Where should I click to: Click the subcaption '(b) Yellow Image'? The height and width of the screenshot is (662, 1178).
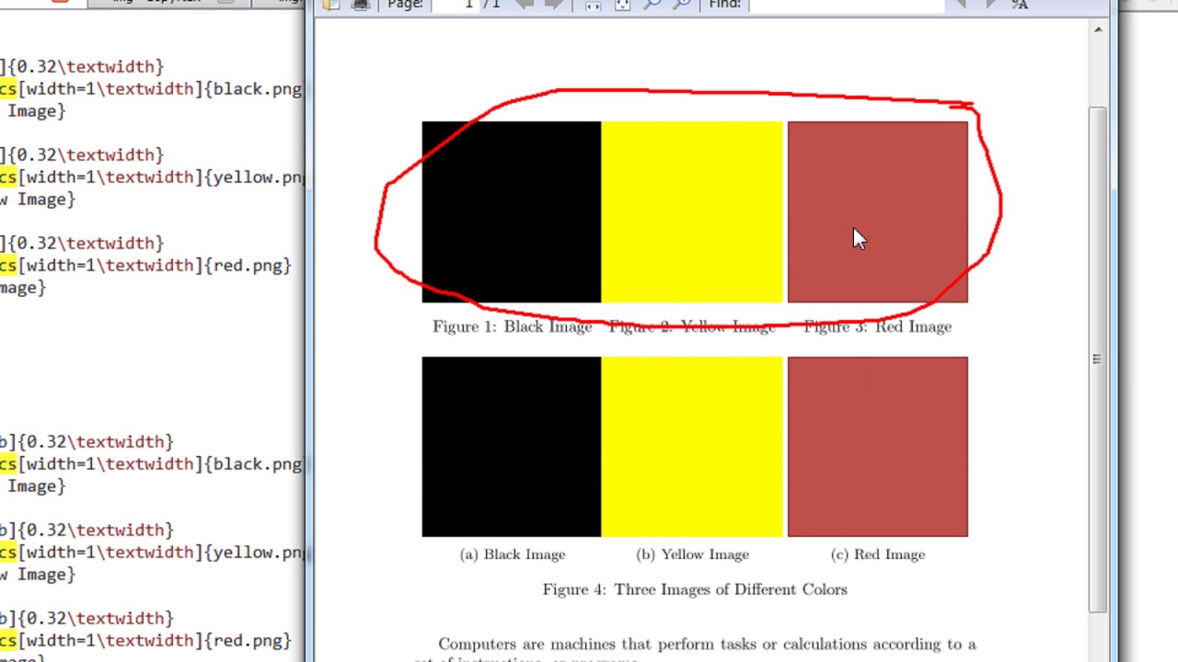(x=693, y=554)
